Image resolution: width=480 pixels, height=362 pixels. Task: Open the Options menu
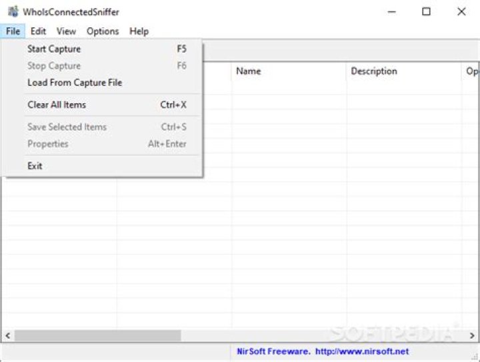pos(103,31)
